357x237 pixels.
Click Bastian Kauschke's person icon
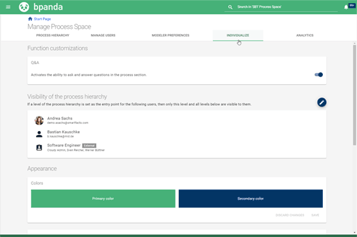click(x=39, y=134)
